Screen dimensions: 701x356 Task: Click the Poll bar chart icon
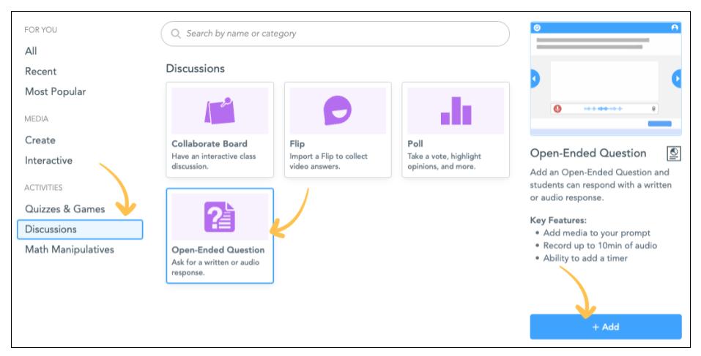(x=456, y=110)
